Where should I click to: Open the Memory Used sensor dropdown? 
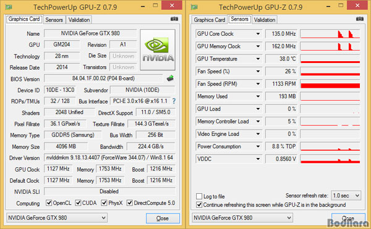point(258,96)
